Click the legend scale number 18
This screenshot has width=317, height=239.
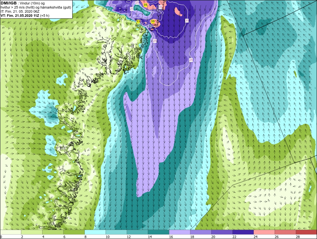tap(192, 237)
